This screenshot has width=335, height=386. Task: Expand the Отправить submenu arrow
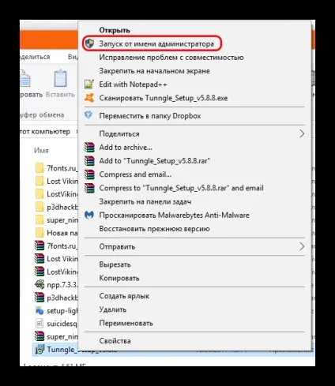click(x=302, y=246)
